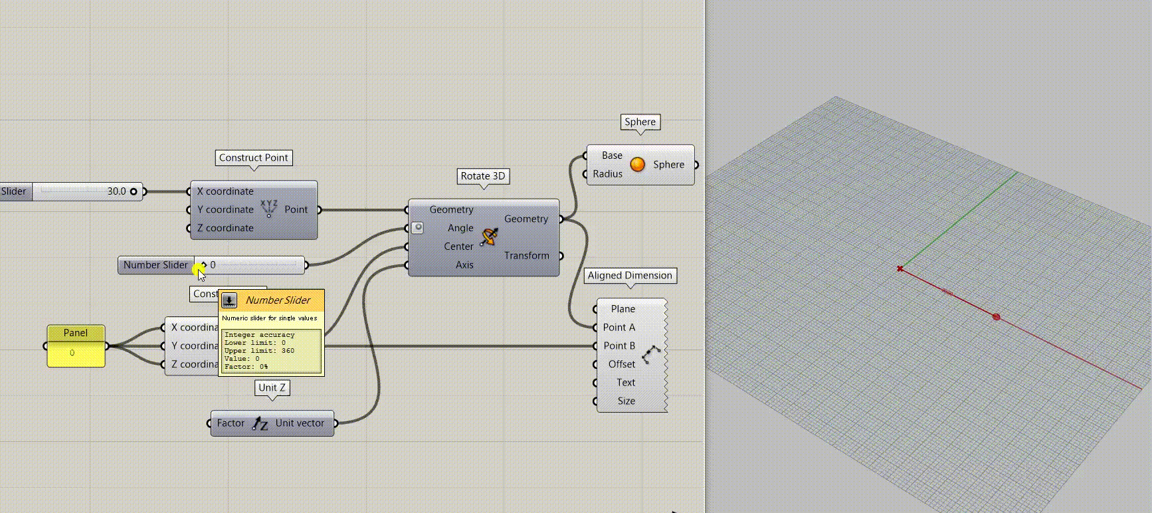The height and width of the screenshot is (513, 1152).
Task: Click the Unit Z vector icon
Action: tap(260, 423)
